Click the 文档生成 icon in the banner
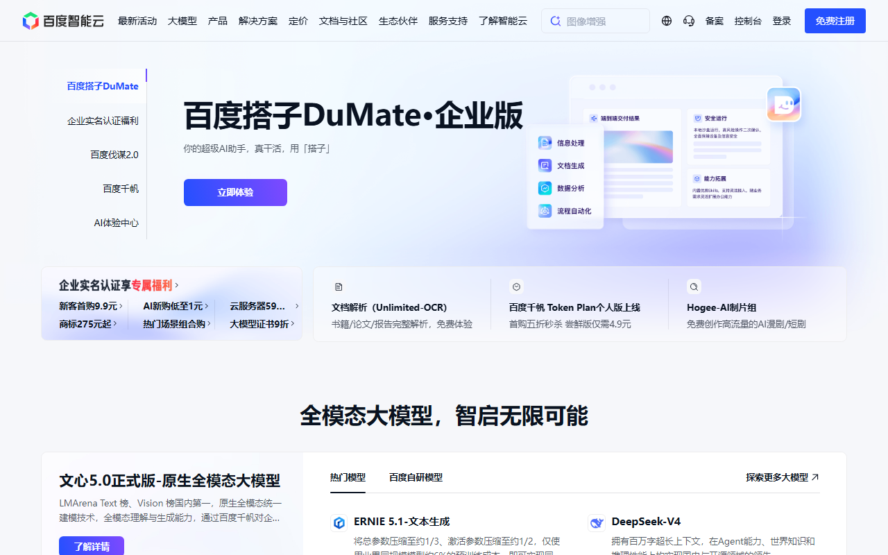888x555 pixels. 545,166
